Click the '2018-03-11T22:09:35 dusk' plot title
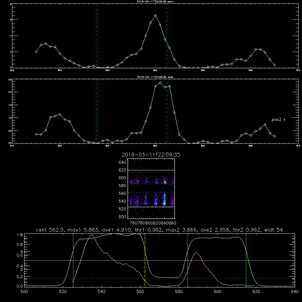 (155, 77)
